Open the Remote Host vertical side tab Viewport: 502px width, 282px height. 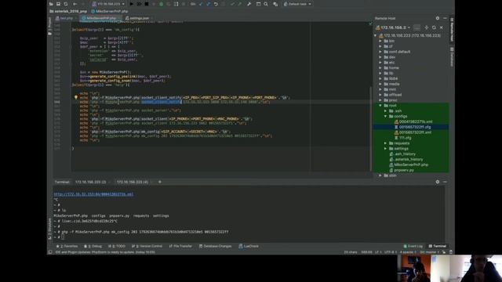pos(452,30)
